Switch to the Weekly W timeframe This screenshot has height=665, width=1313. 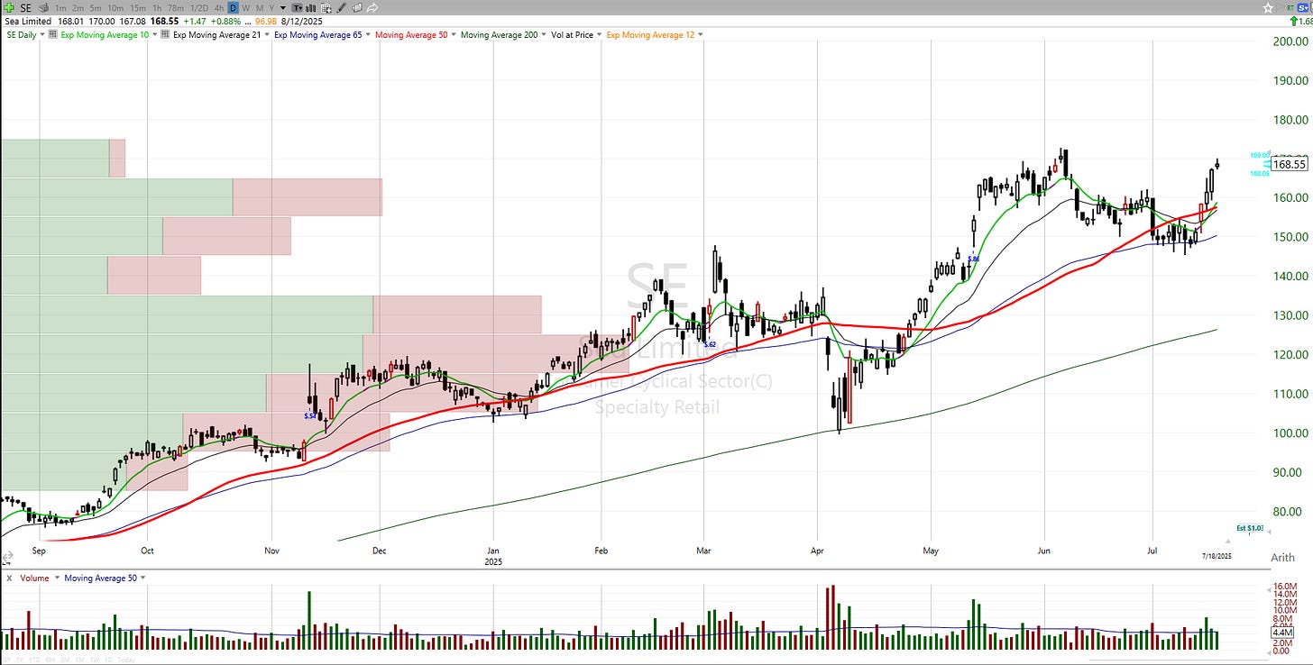(x=246, y=8)
